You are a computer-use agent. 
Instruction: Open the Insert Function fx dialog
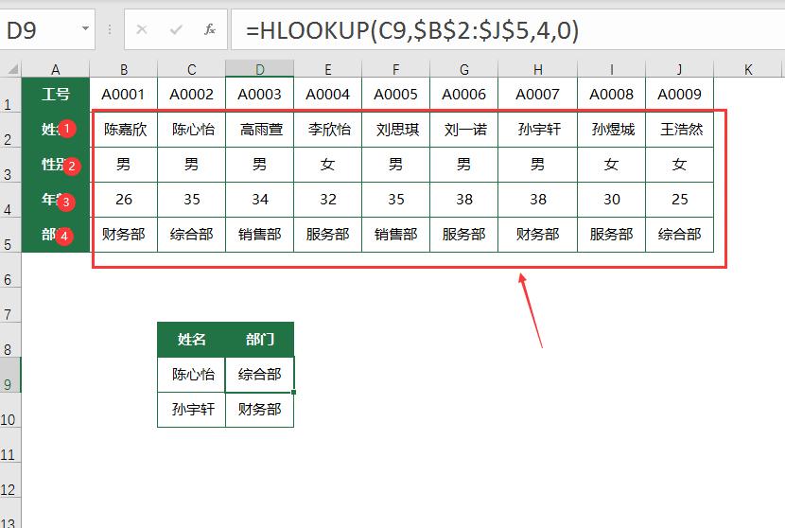(x=210, y=29)
